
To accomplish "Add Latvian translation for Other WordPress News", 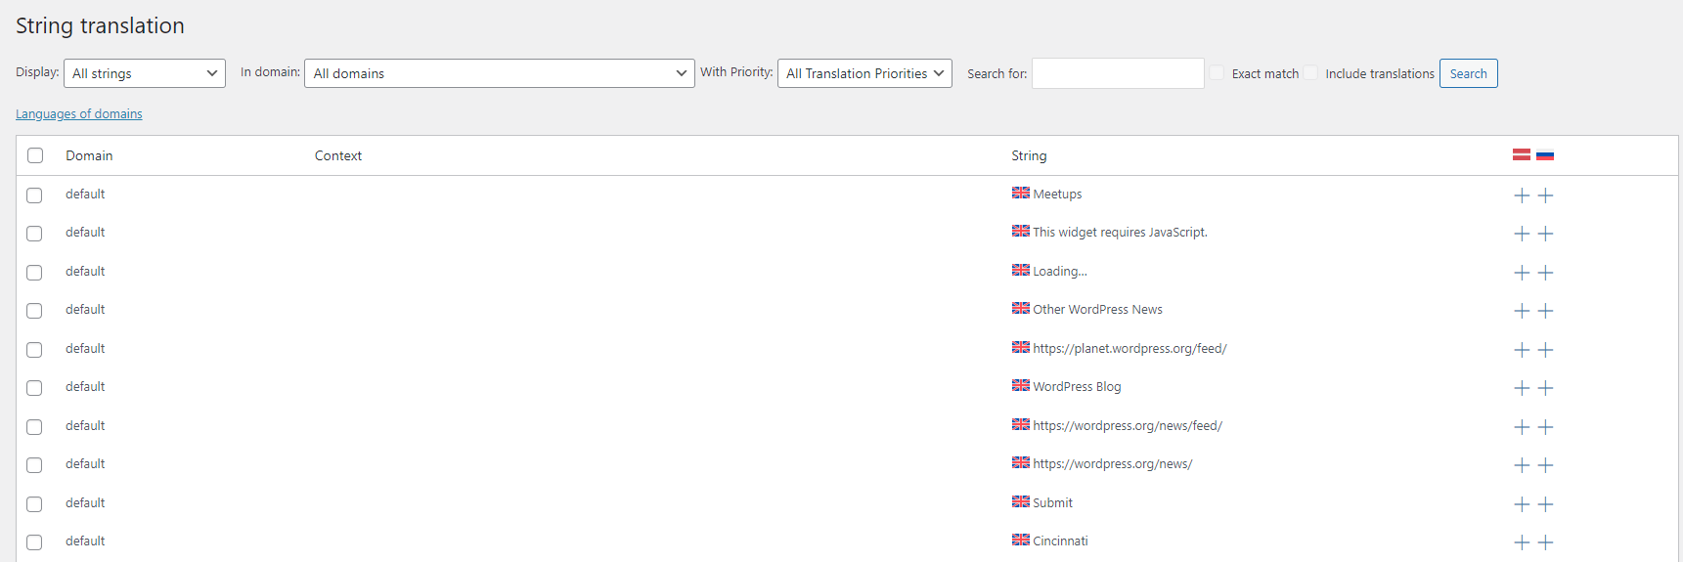I will [x=1521, y=311].
